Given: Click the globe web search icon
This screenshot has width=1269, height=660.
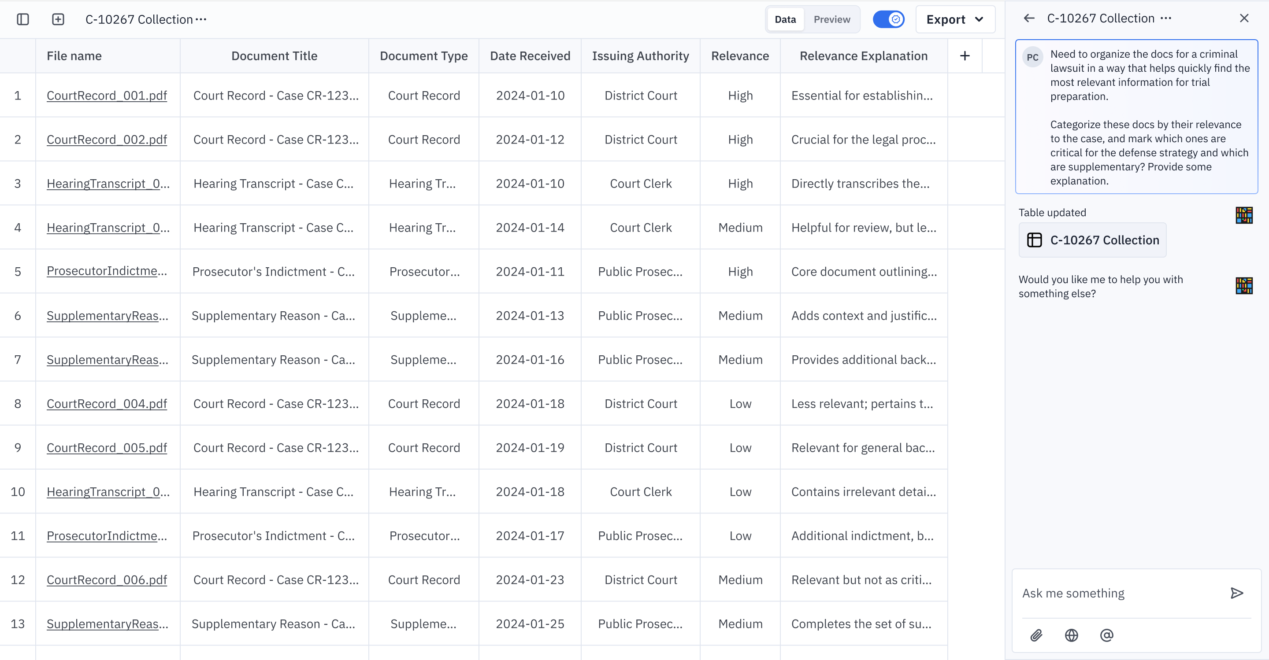Looking at the screenshot, I should tap(1071, 635).
